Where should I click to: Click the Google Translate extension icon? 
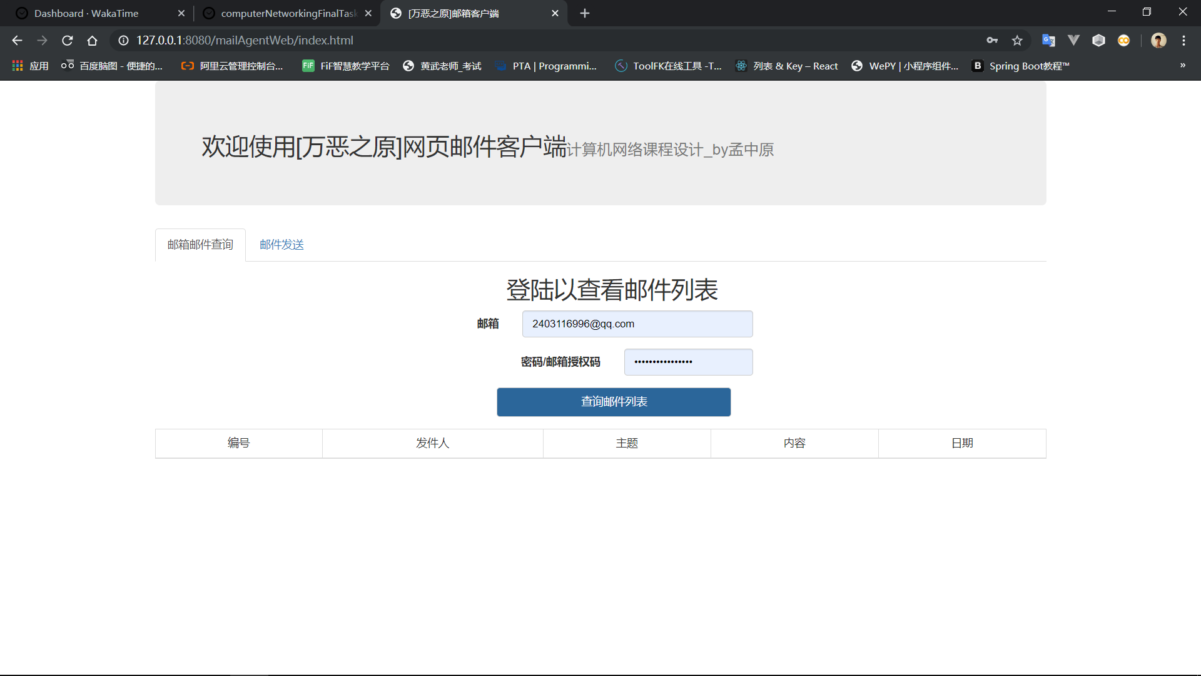[x=1048, y=41]
